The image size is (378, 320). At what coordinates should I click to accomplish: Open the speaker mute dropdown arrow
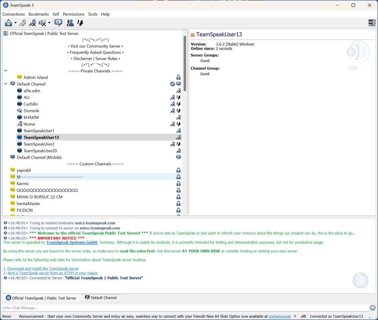(50, 23)
